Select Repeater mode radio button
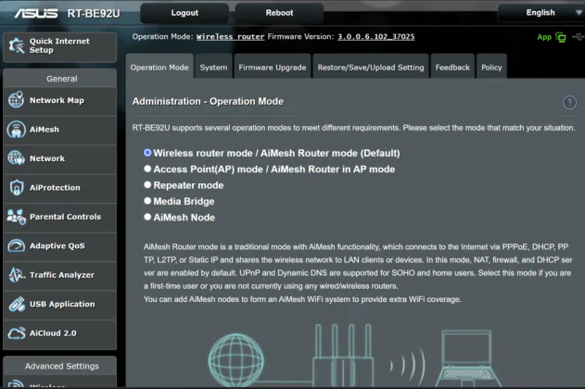Screen dimensions: 585x389 147,184
